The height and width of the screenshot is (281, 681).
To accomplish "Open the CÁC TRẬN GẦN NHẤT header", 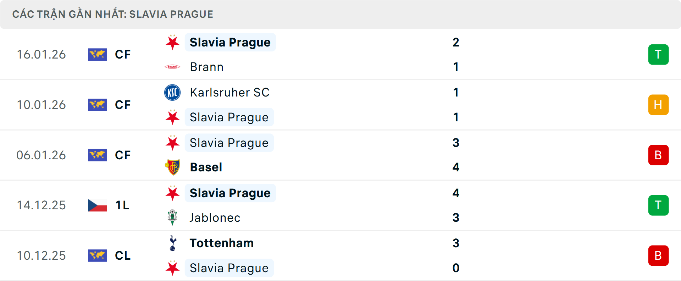I will tap(113, 14).
